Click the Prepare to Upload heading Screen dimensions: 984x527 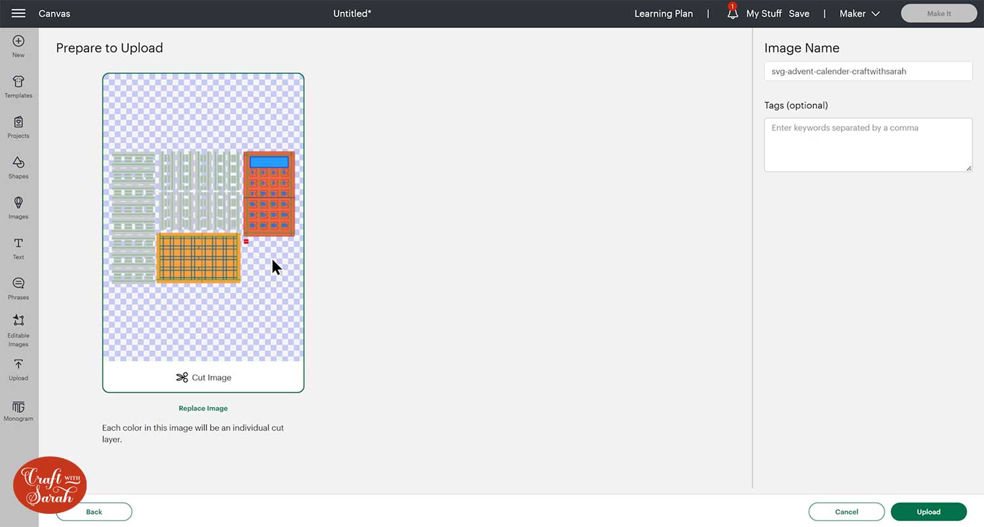tap(110, 48)
